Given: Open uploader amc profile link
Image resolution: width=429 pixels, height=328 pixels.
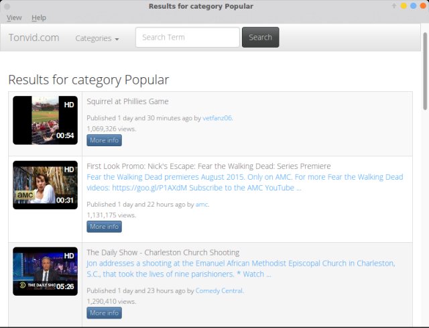Looking at the screenshot, I should pyautogui.click(x=202, y=205).
